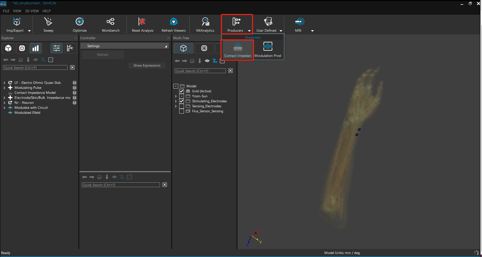Screen dimensions: 482x257
Task: Open the 3D VIEW menu
Action: pos(32,11)
